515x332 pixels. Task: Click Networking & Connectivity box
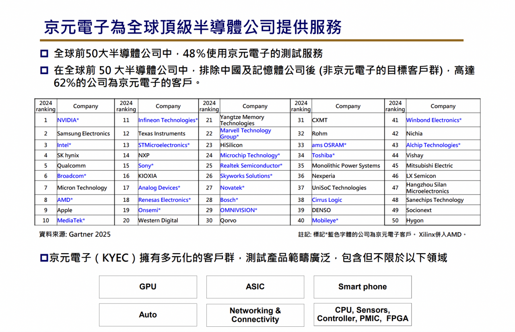pos(255,315)
